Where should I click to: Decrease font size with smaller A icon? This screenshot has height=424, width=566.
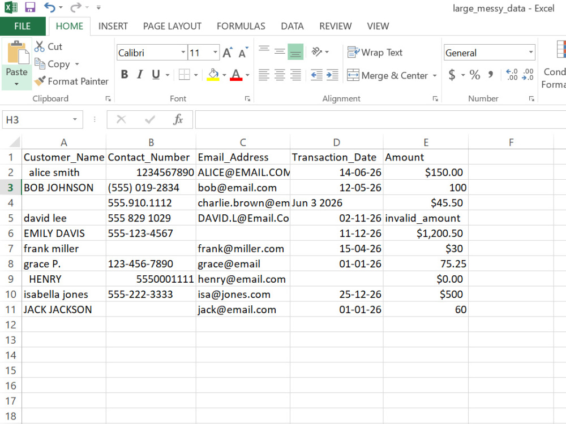[243, 53]
